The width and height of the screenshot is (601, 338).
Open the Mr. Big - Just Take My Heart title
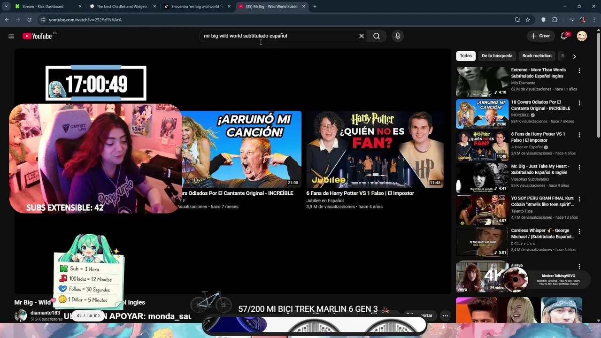[x=540, y=169]
